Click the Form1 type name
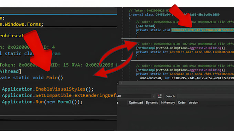 pyautogui.click(x=64, y=102)
